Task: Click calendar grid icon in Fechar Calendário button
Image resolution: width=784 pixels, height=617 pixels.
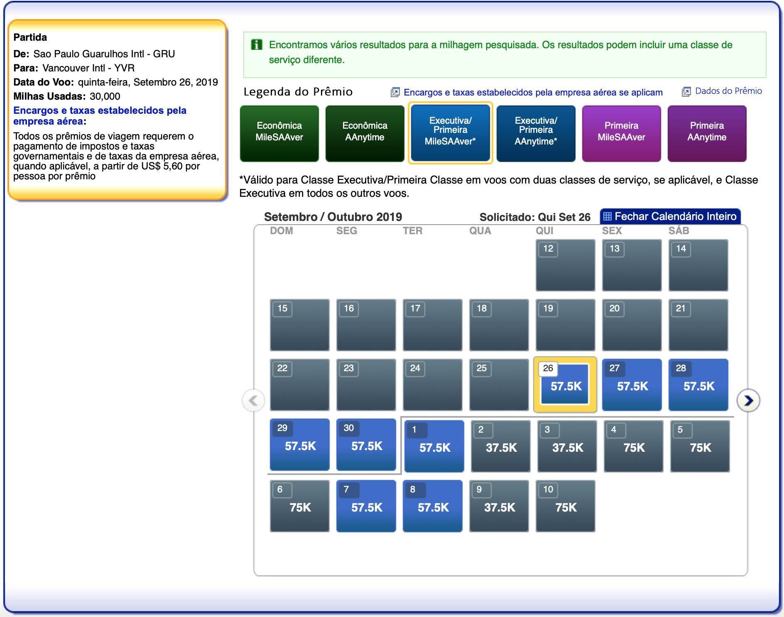Action: click(x=607, y=216)
